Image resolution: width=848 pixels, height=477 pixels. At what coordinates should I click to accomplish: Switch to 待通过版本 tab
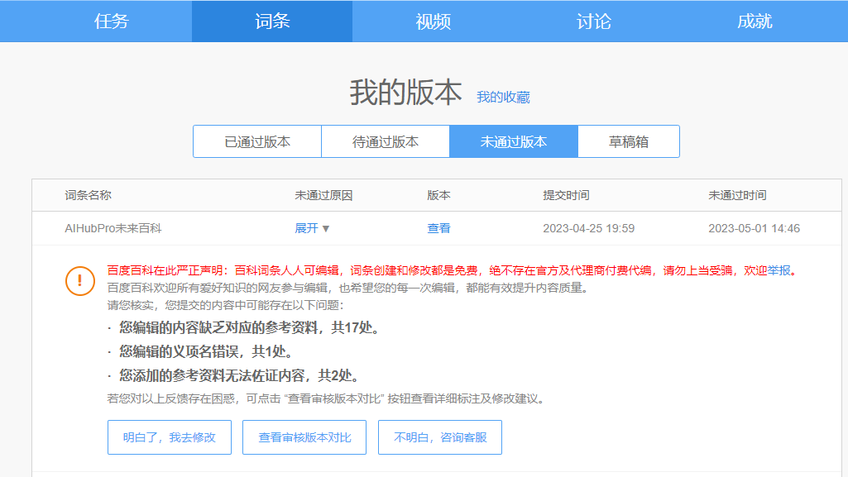pyautogui.click(x=386, y=141)
